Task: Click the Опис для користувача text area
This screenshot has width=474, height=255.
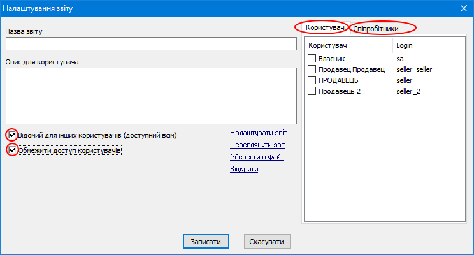Action: [152, 96]
